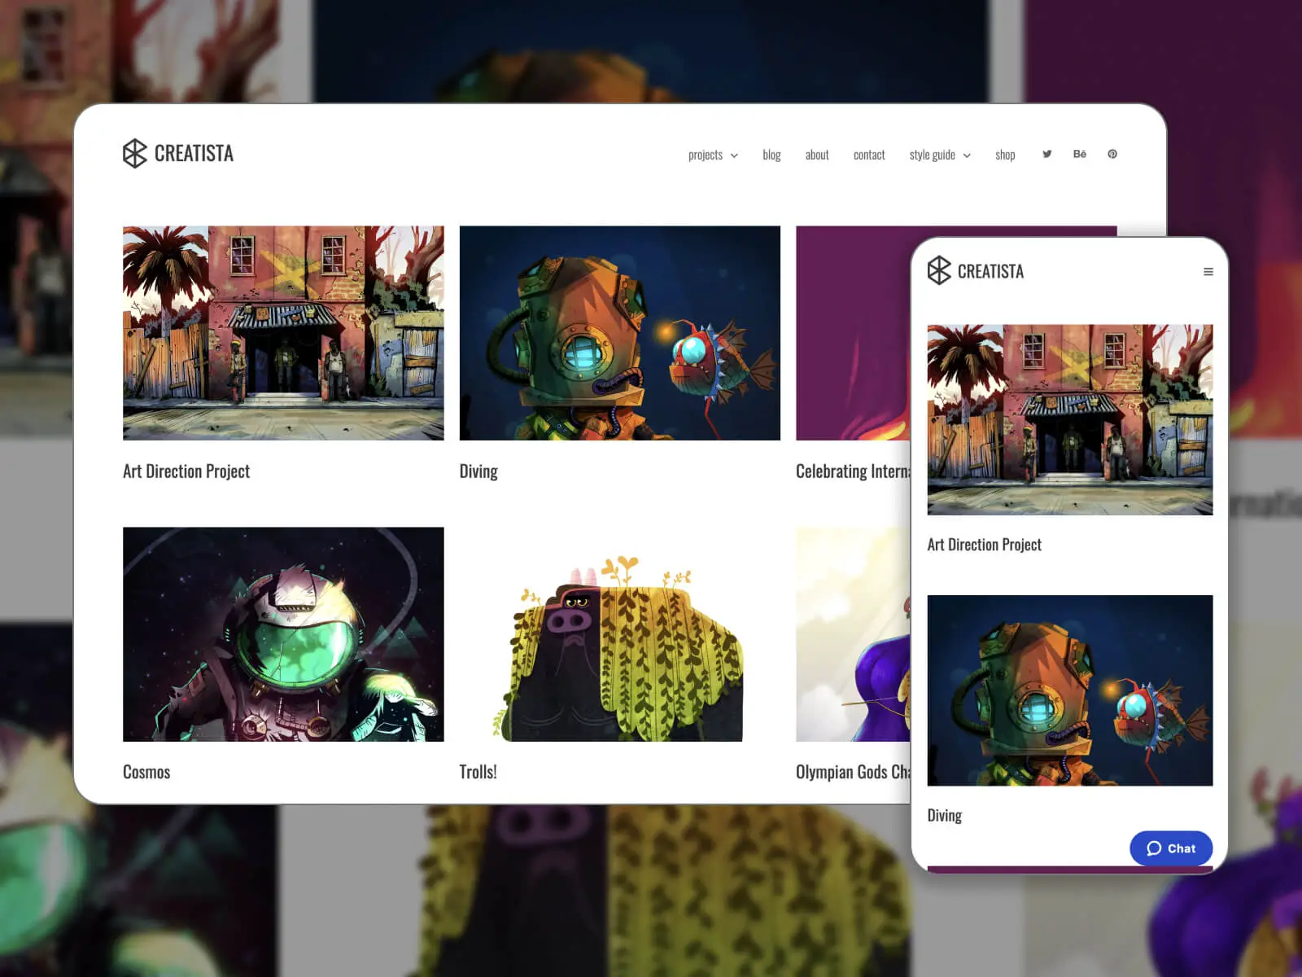Open the Diving title in mobile view
The height and width of the screenshot is (977, 1302).
(945, 816)
